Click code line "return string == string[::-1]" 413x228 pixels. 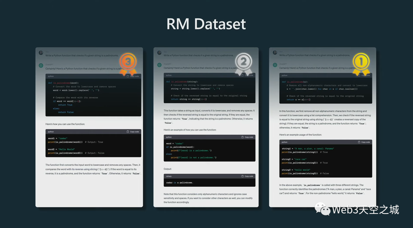tap(189, 99)
